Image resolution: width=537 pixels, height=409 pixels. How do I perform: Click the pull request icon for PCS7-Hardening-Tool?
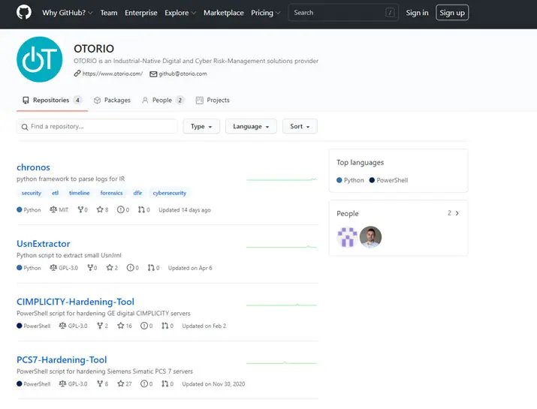(165, 383)
